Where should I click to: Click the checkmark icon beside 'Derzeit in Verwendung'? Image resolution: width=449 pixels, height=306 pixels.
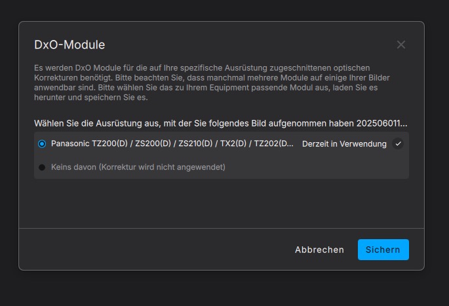click(398, 143)
